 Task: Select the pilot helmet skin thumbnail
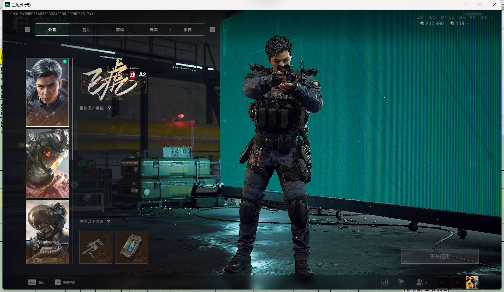point(47,232)
